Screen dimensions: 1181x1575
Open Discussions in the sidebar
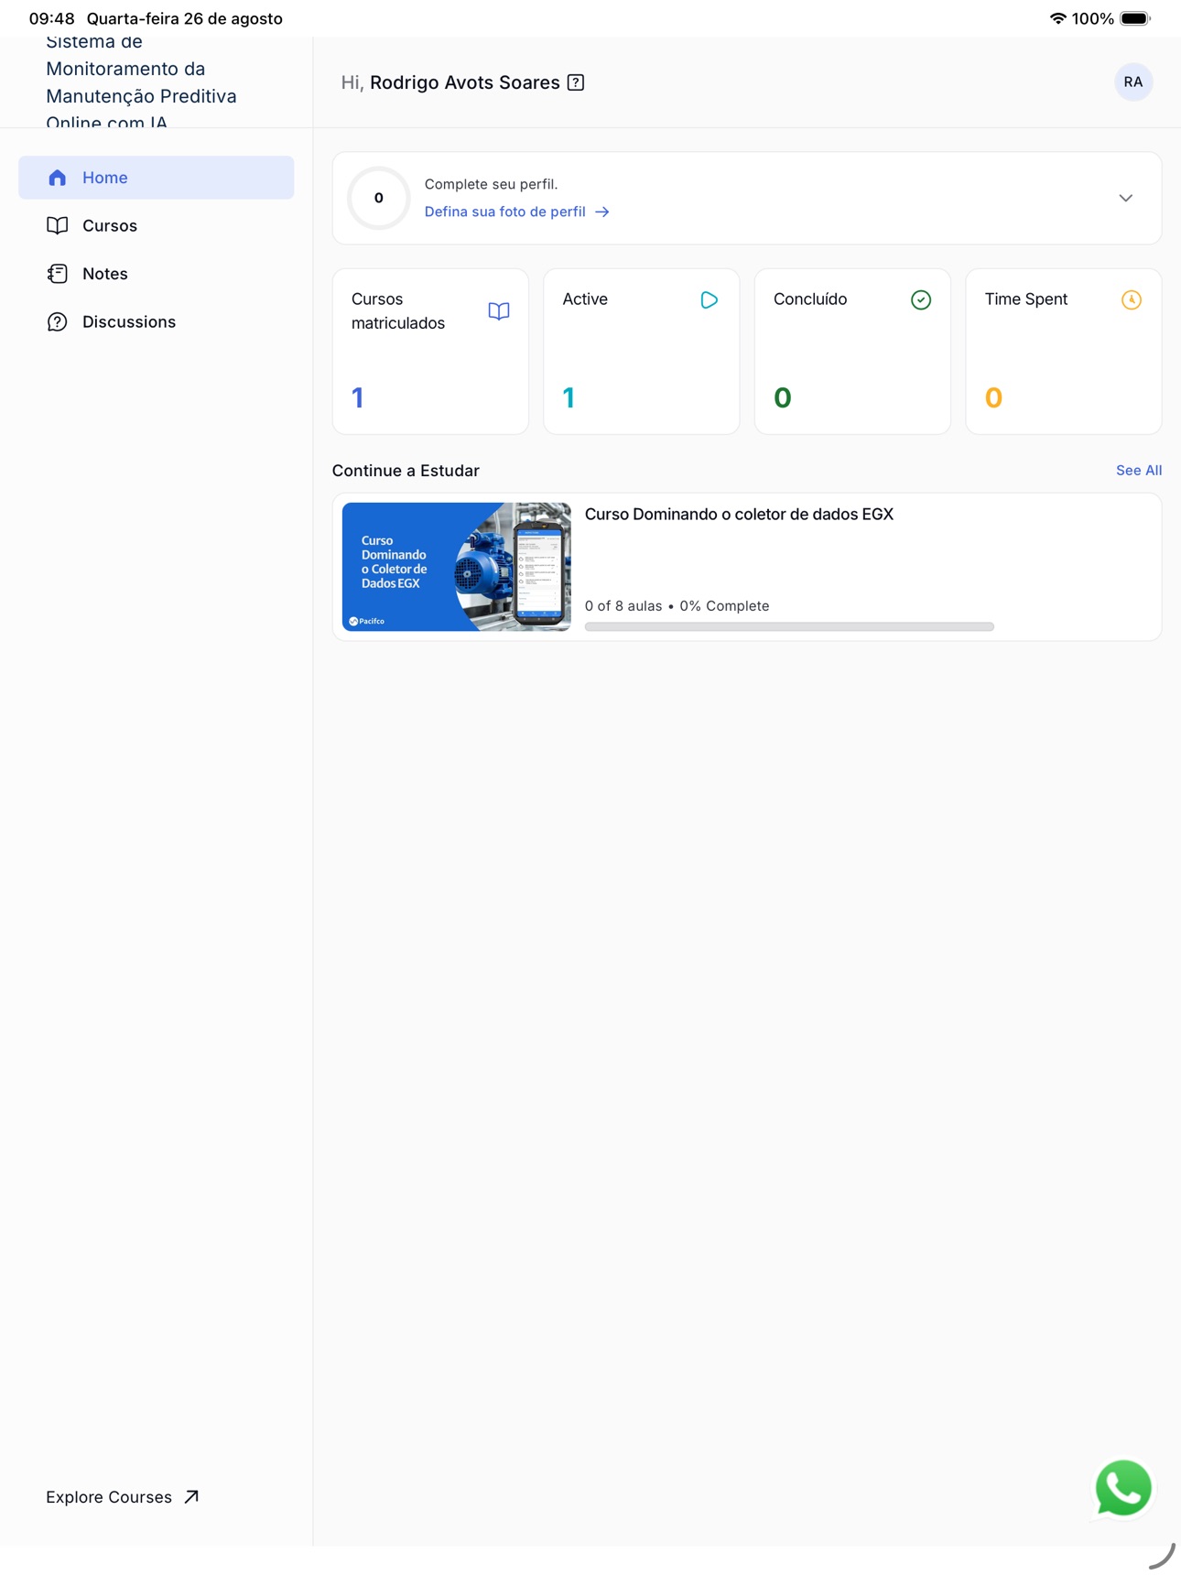point(157,322)
